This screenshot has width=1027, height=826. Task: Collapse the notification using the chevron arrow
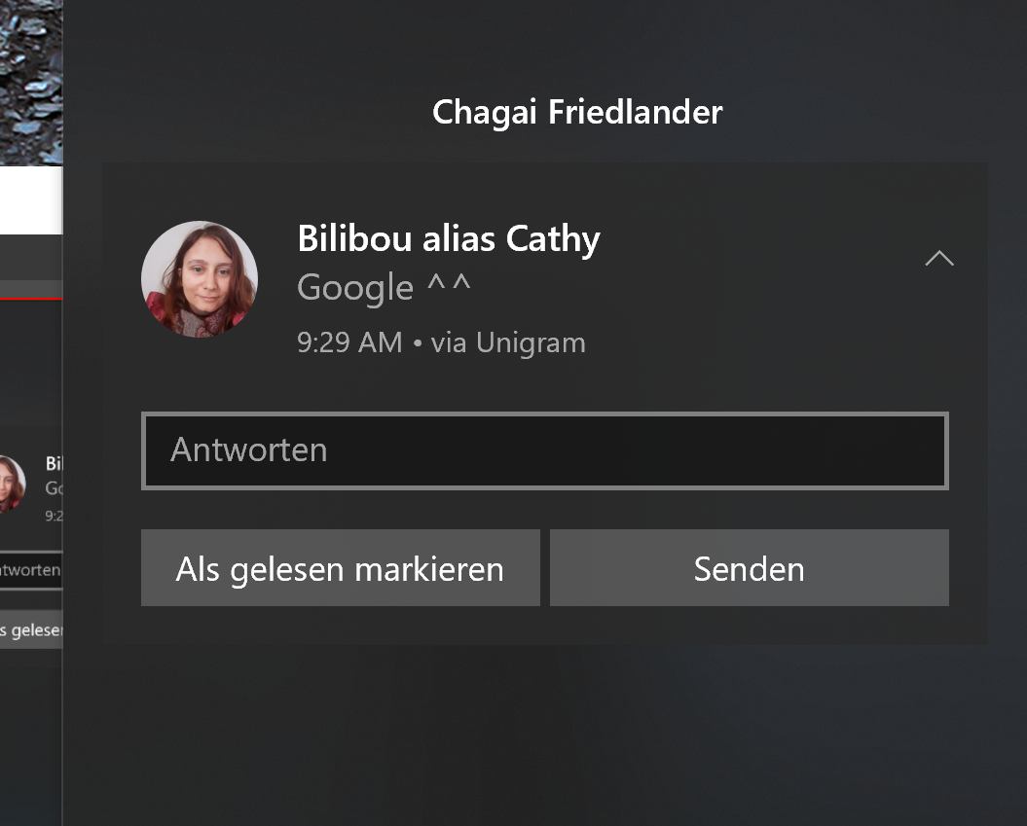(939, 259)
